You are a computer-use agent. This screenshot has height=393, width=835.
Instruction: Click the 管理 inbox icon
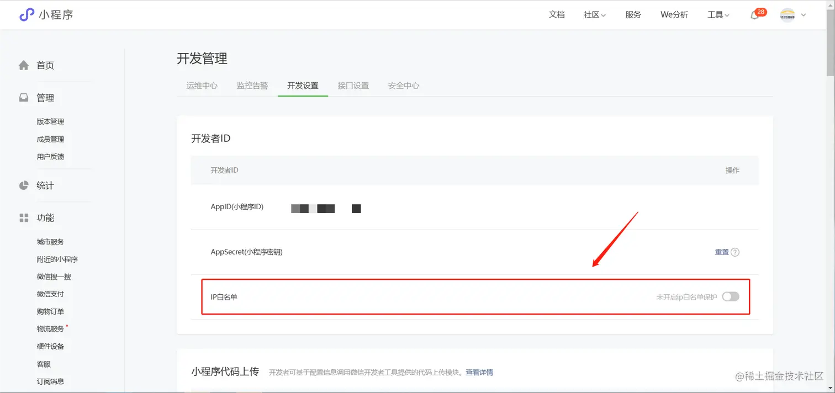pyautogui.click(x=24, y=98)
